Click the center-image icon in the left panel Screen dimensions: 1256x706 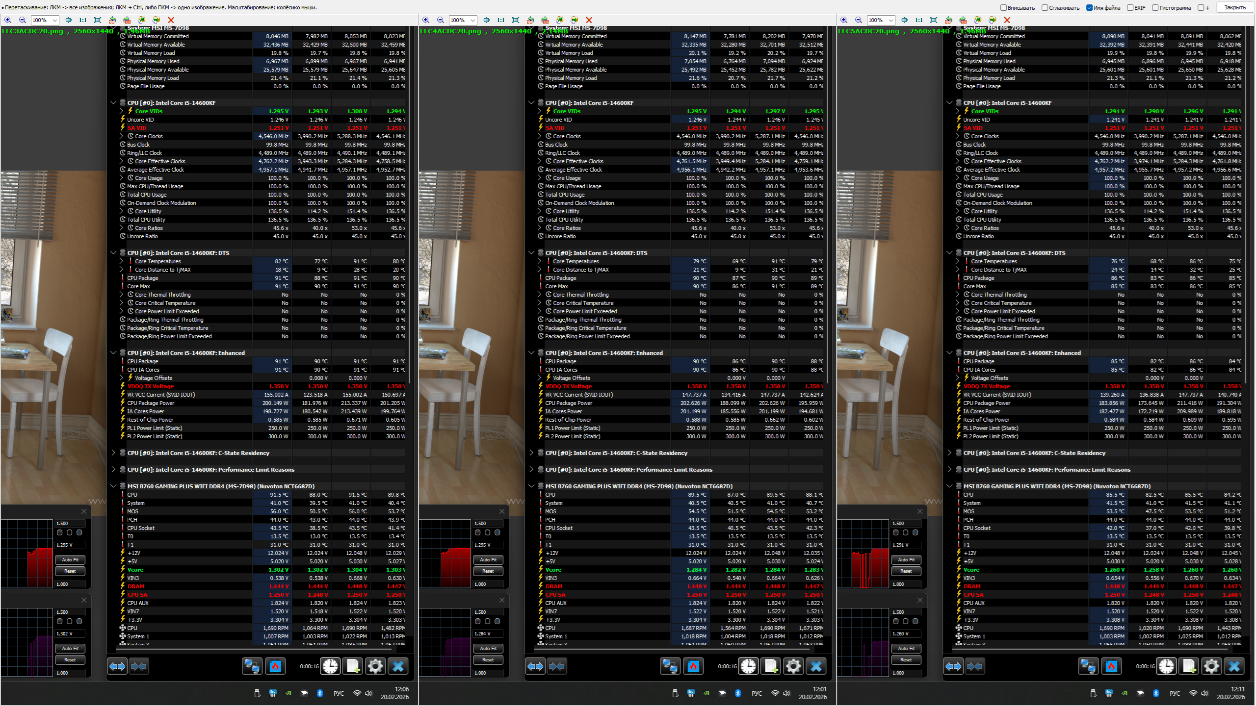[x=68, y=20]
